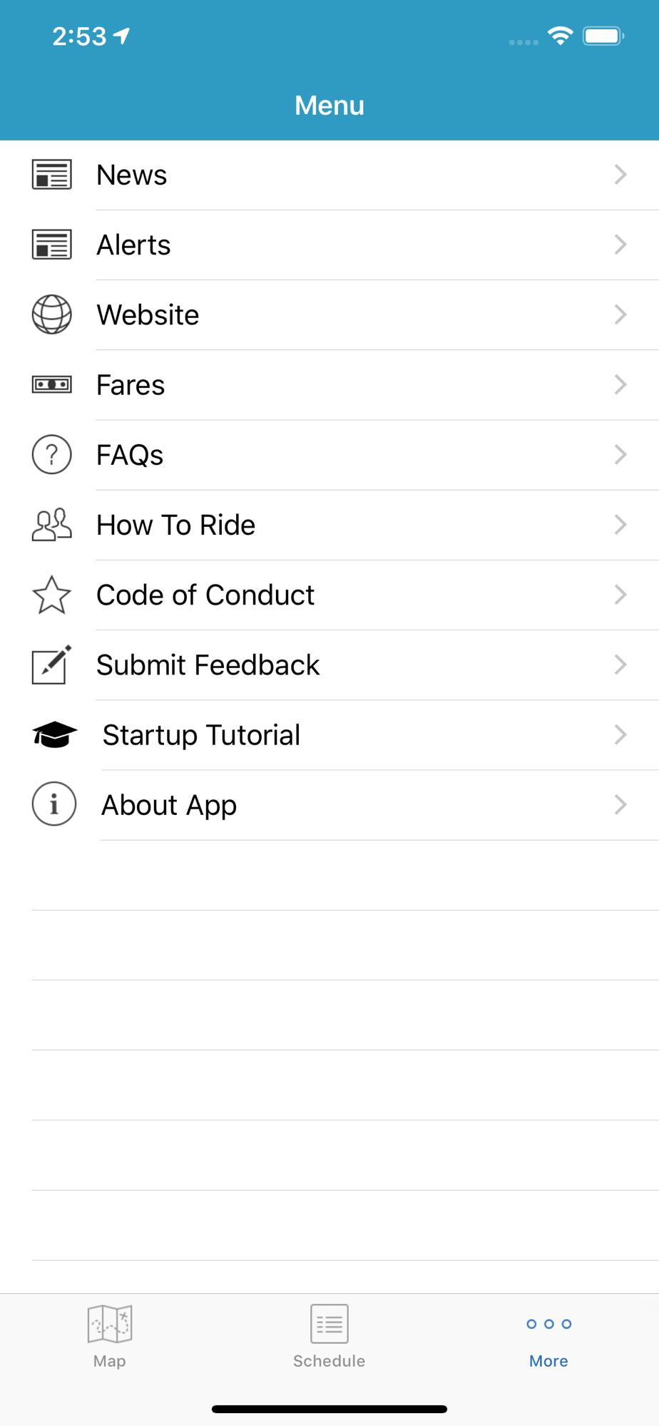Tap the globe icon for Website

point(51,314)
